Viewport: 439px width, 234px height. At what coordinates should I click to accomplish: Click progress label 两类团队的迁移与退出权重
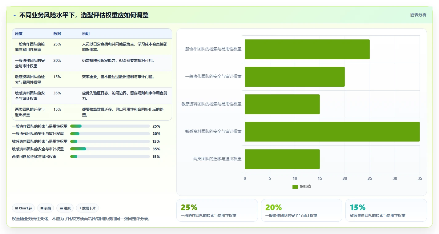tap(34, 157)
